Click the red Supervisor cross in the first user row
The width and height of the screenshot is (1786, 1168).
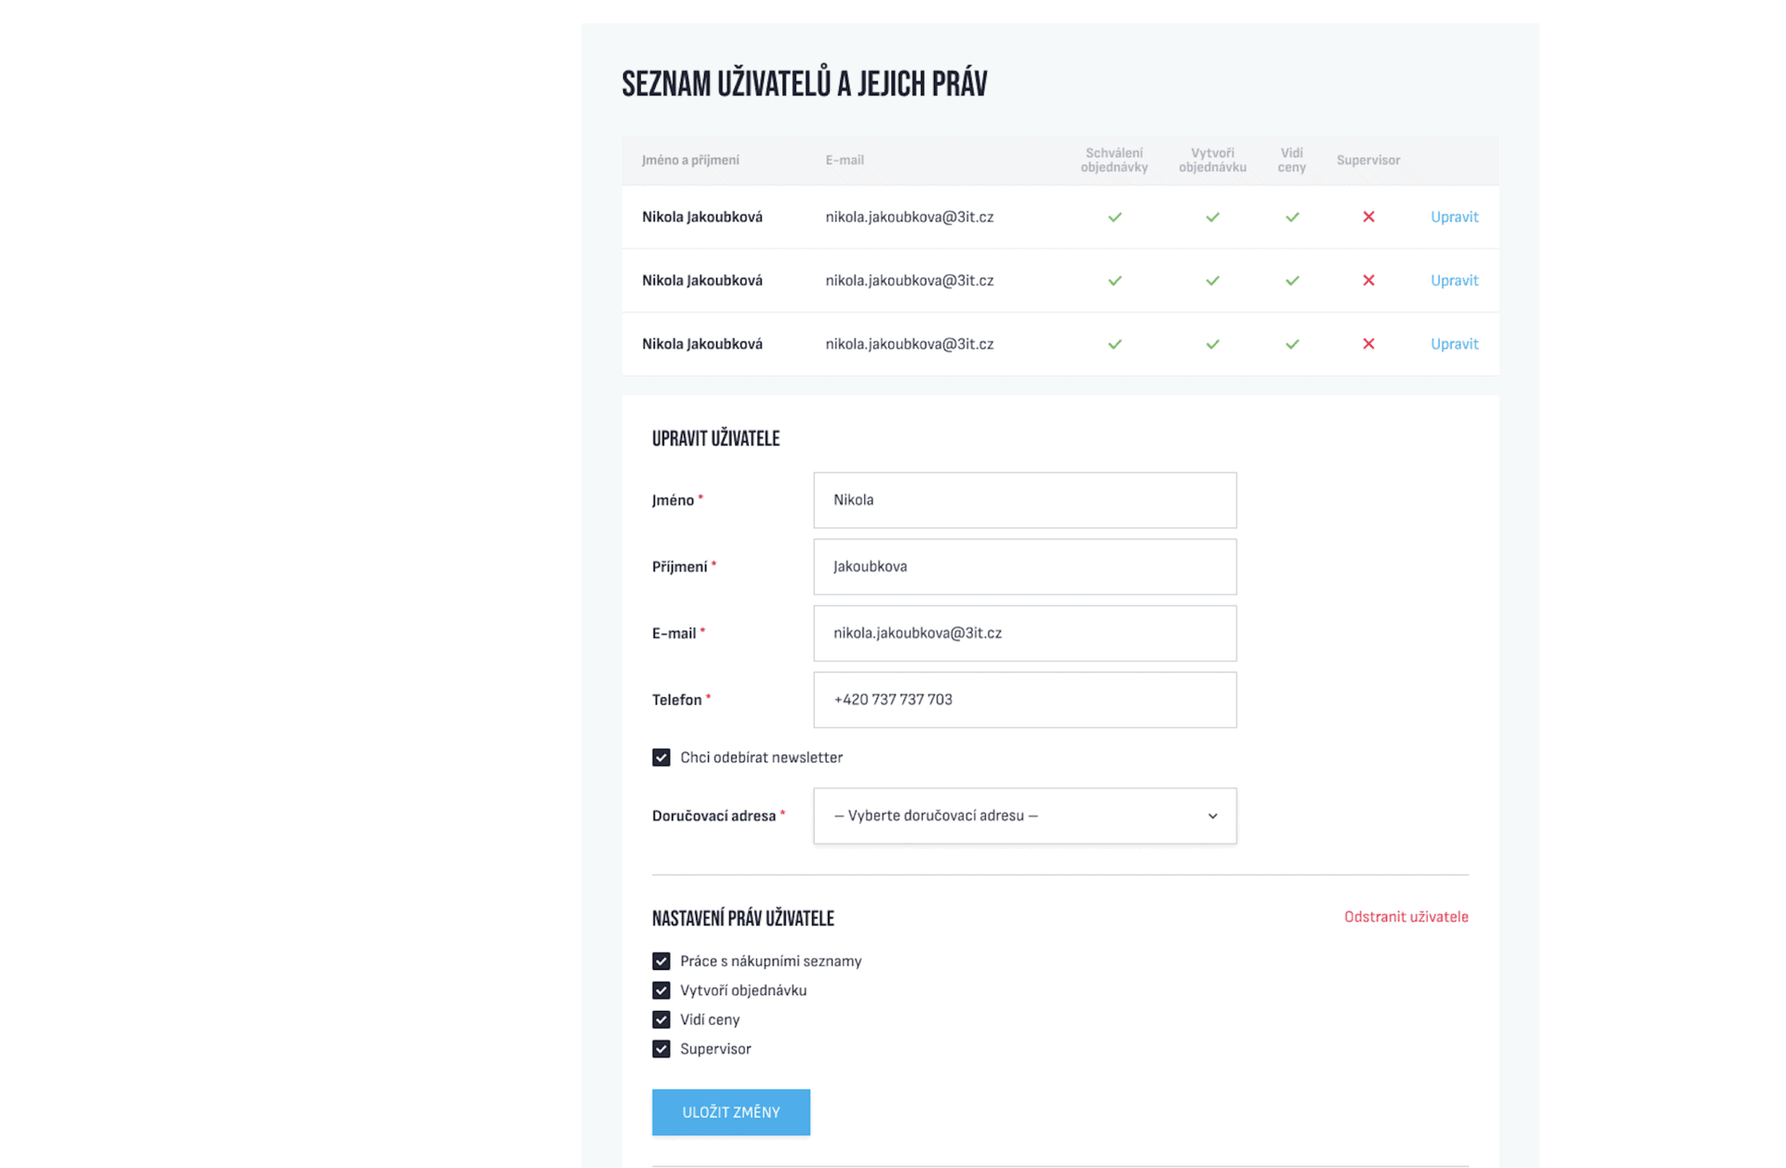point(1368,217)
